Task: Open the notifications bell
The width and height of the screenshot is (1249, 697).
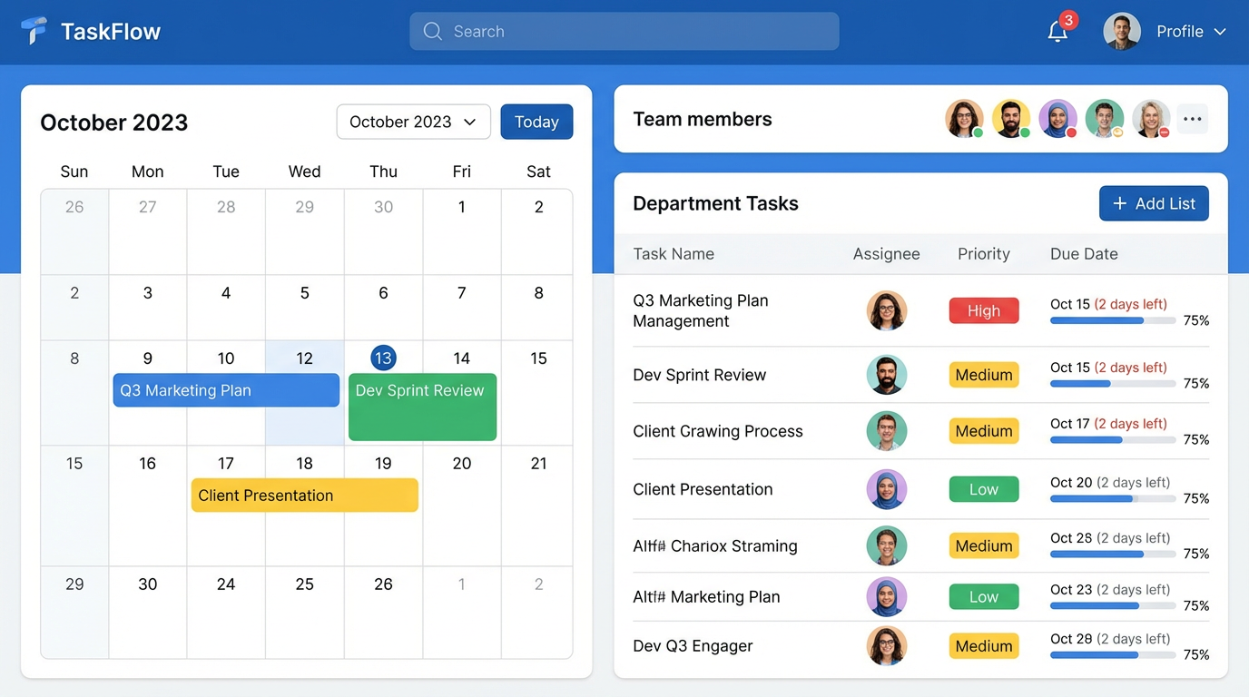Action: tap(1057, 32)
